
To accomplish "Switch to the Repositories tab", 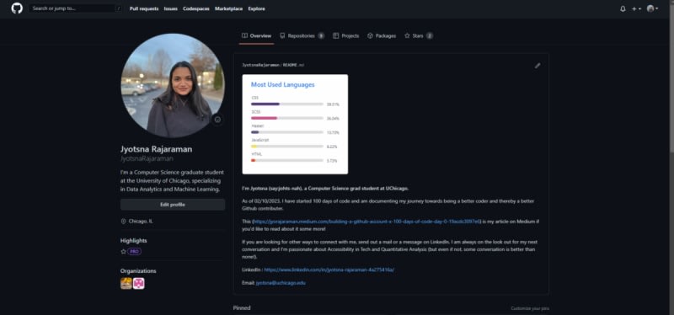I will [x=302, y=35].
